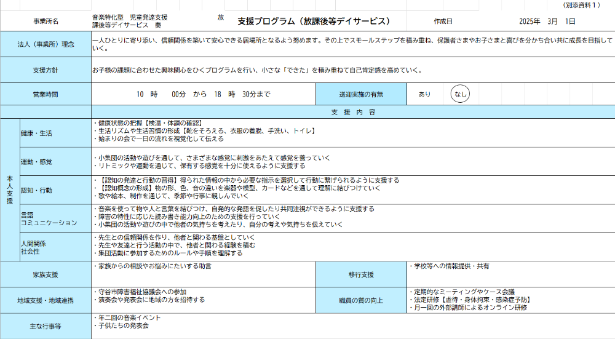This screenshot has height=339, width=615.
Task: Select the 健康・生活 category cell
Action: point(37,133)
